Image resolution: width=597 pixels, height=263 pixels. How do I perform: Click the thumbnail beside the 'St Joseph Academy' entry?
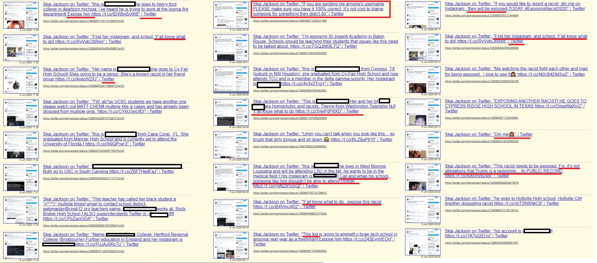coord(231,47)
